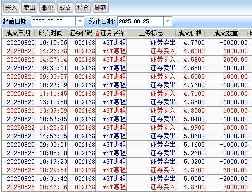
Task: Click the 业务标志 column header
Action: pos(151,33)
